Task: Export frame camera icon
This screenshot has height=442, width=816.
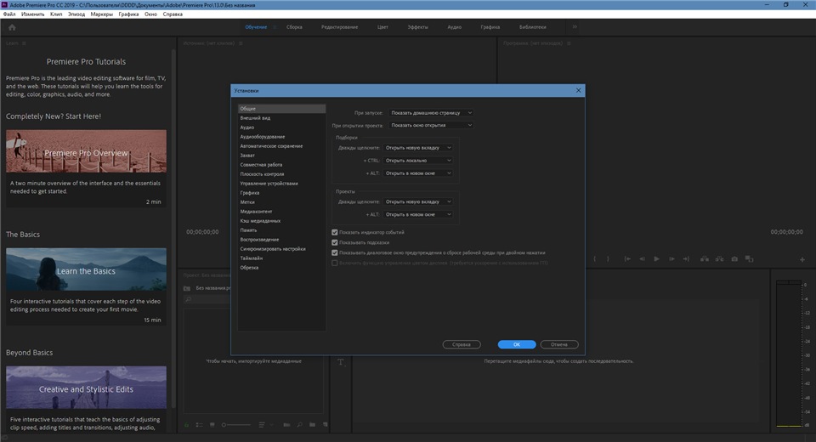Action: (x=734, y=258)
